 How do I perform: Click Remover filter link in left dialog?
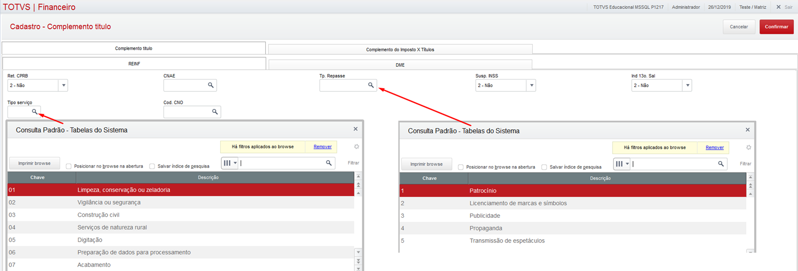[x=322, y=147]
